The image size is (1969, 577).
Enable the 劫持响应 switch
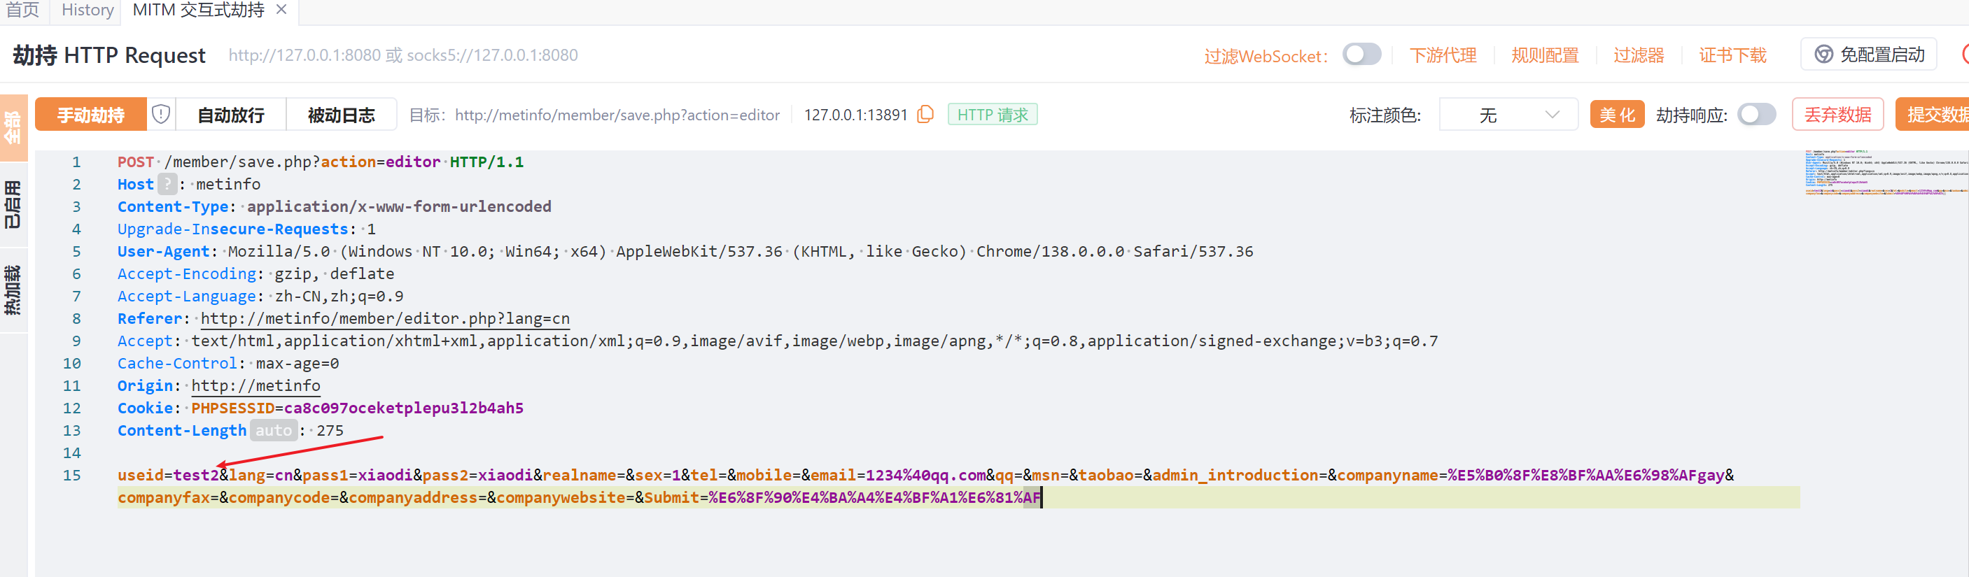(1756, 115)
